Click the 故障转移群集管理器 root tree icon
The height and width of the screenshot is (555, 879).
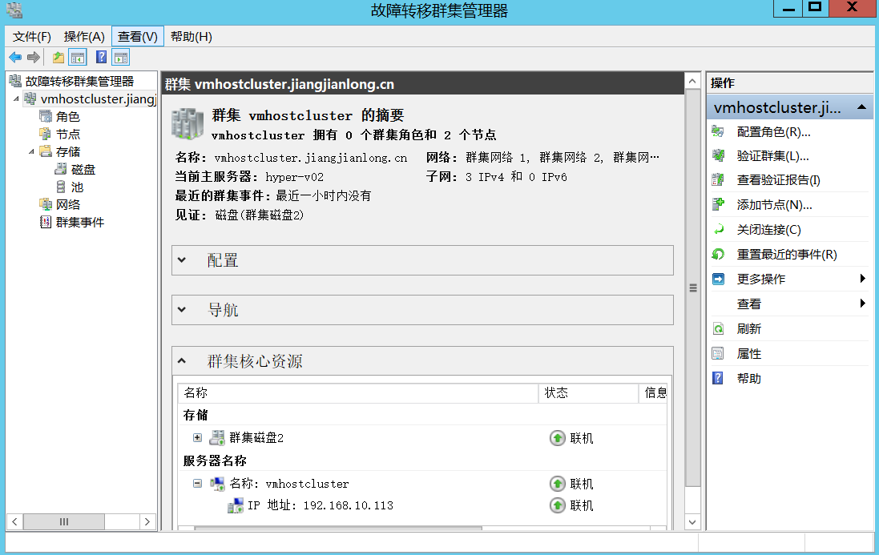click(16, 81)
